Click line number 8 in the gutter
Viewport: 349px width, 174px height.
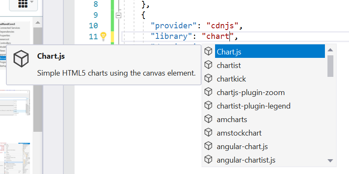[x=96, y=4]
